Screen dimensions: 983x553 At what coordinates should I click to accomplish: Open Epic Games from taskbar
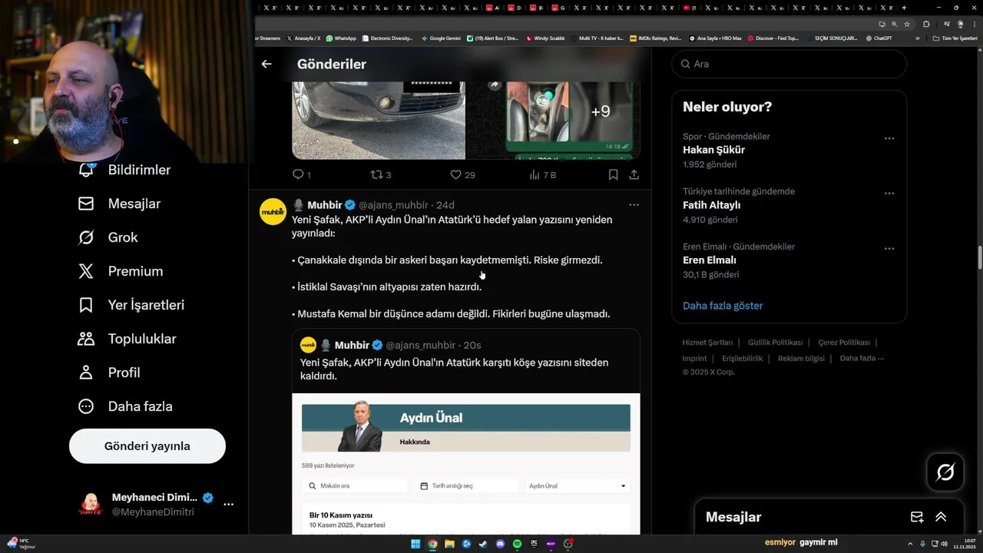[534, 544]
